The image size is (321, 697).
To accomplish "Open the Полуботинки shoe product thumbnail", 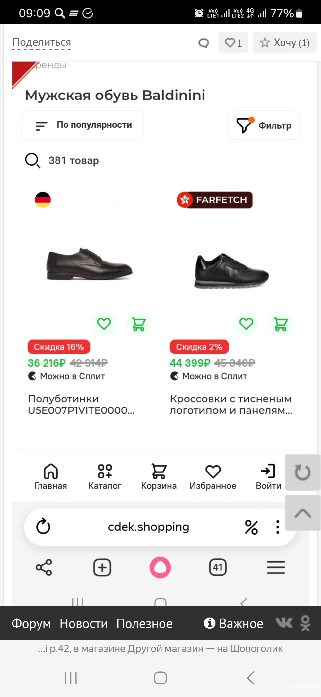I will click(x=90, y=264).
